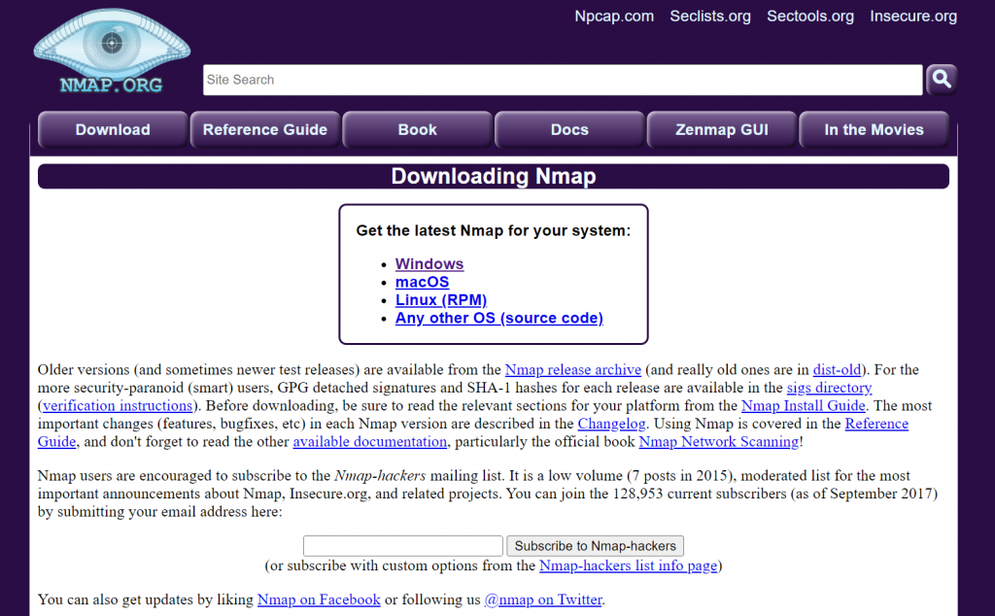
Task: Open the Download menu tab
Action: pyautogui.click(x=113, y=129)
